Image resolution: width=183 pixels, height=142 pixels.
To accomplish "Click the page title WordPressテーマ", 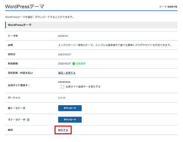I will point(25,7).
